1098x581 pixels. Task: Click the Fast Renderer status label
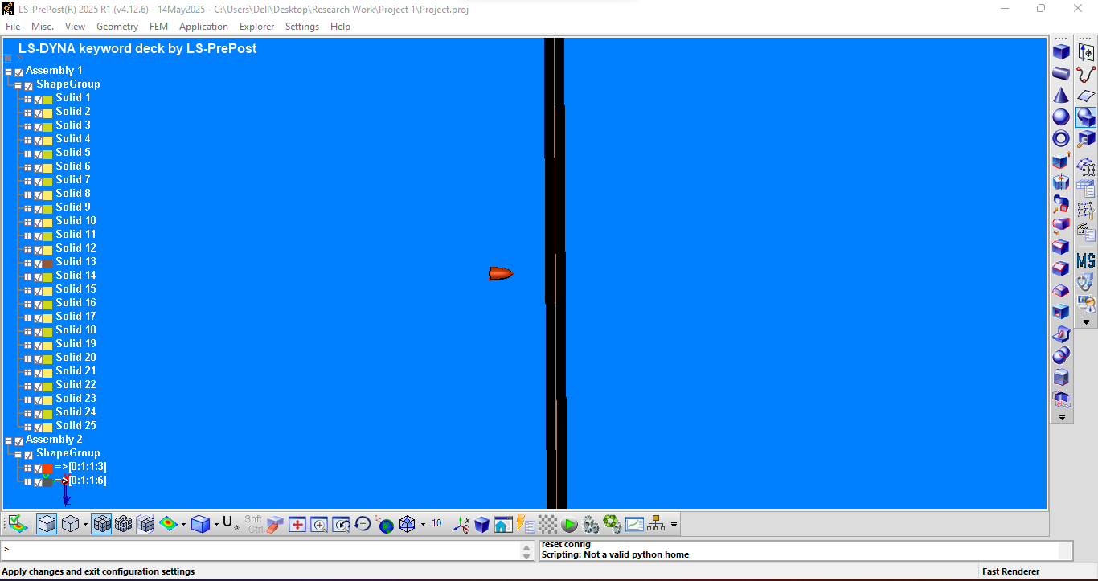[x=1010, y=571]
